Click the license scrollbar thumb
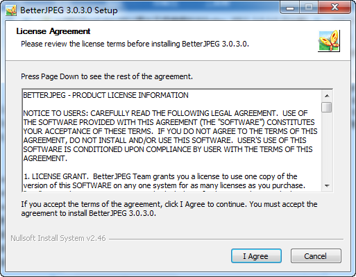Viewport: 356px width, 277px height. [x=327, y=107]
